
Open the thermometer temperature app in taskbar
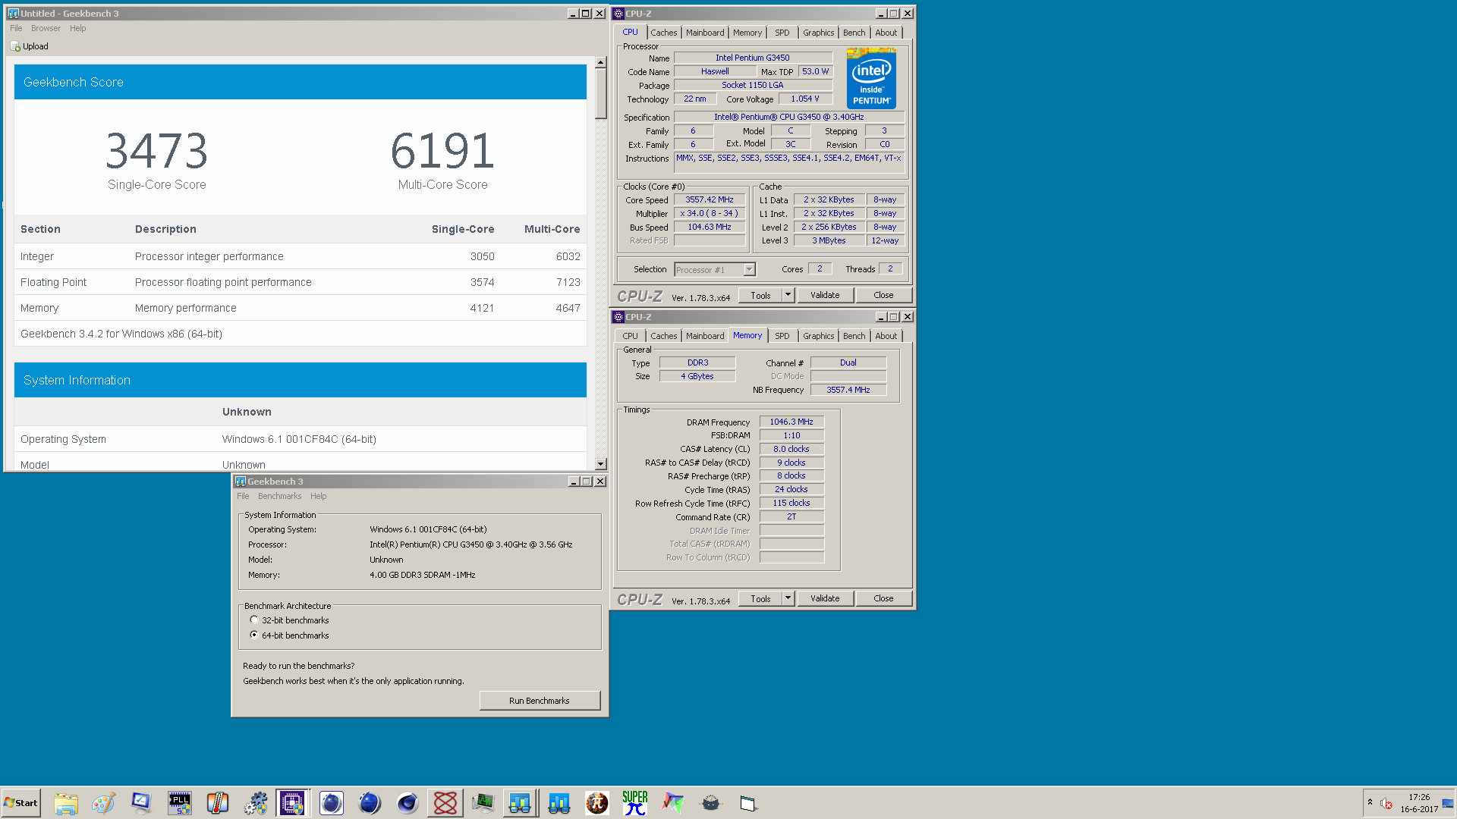coord(218,803)
